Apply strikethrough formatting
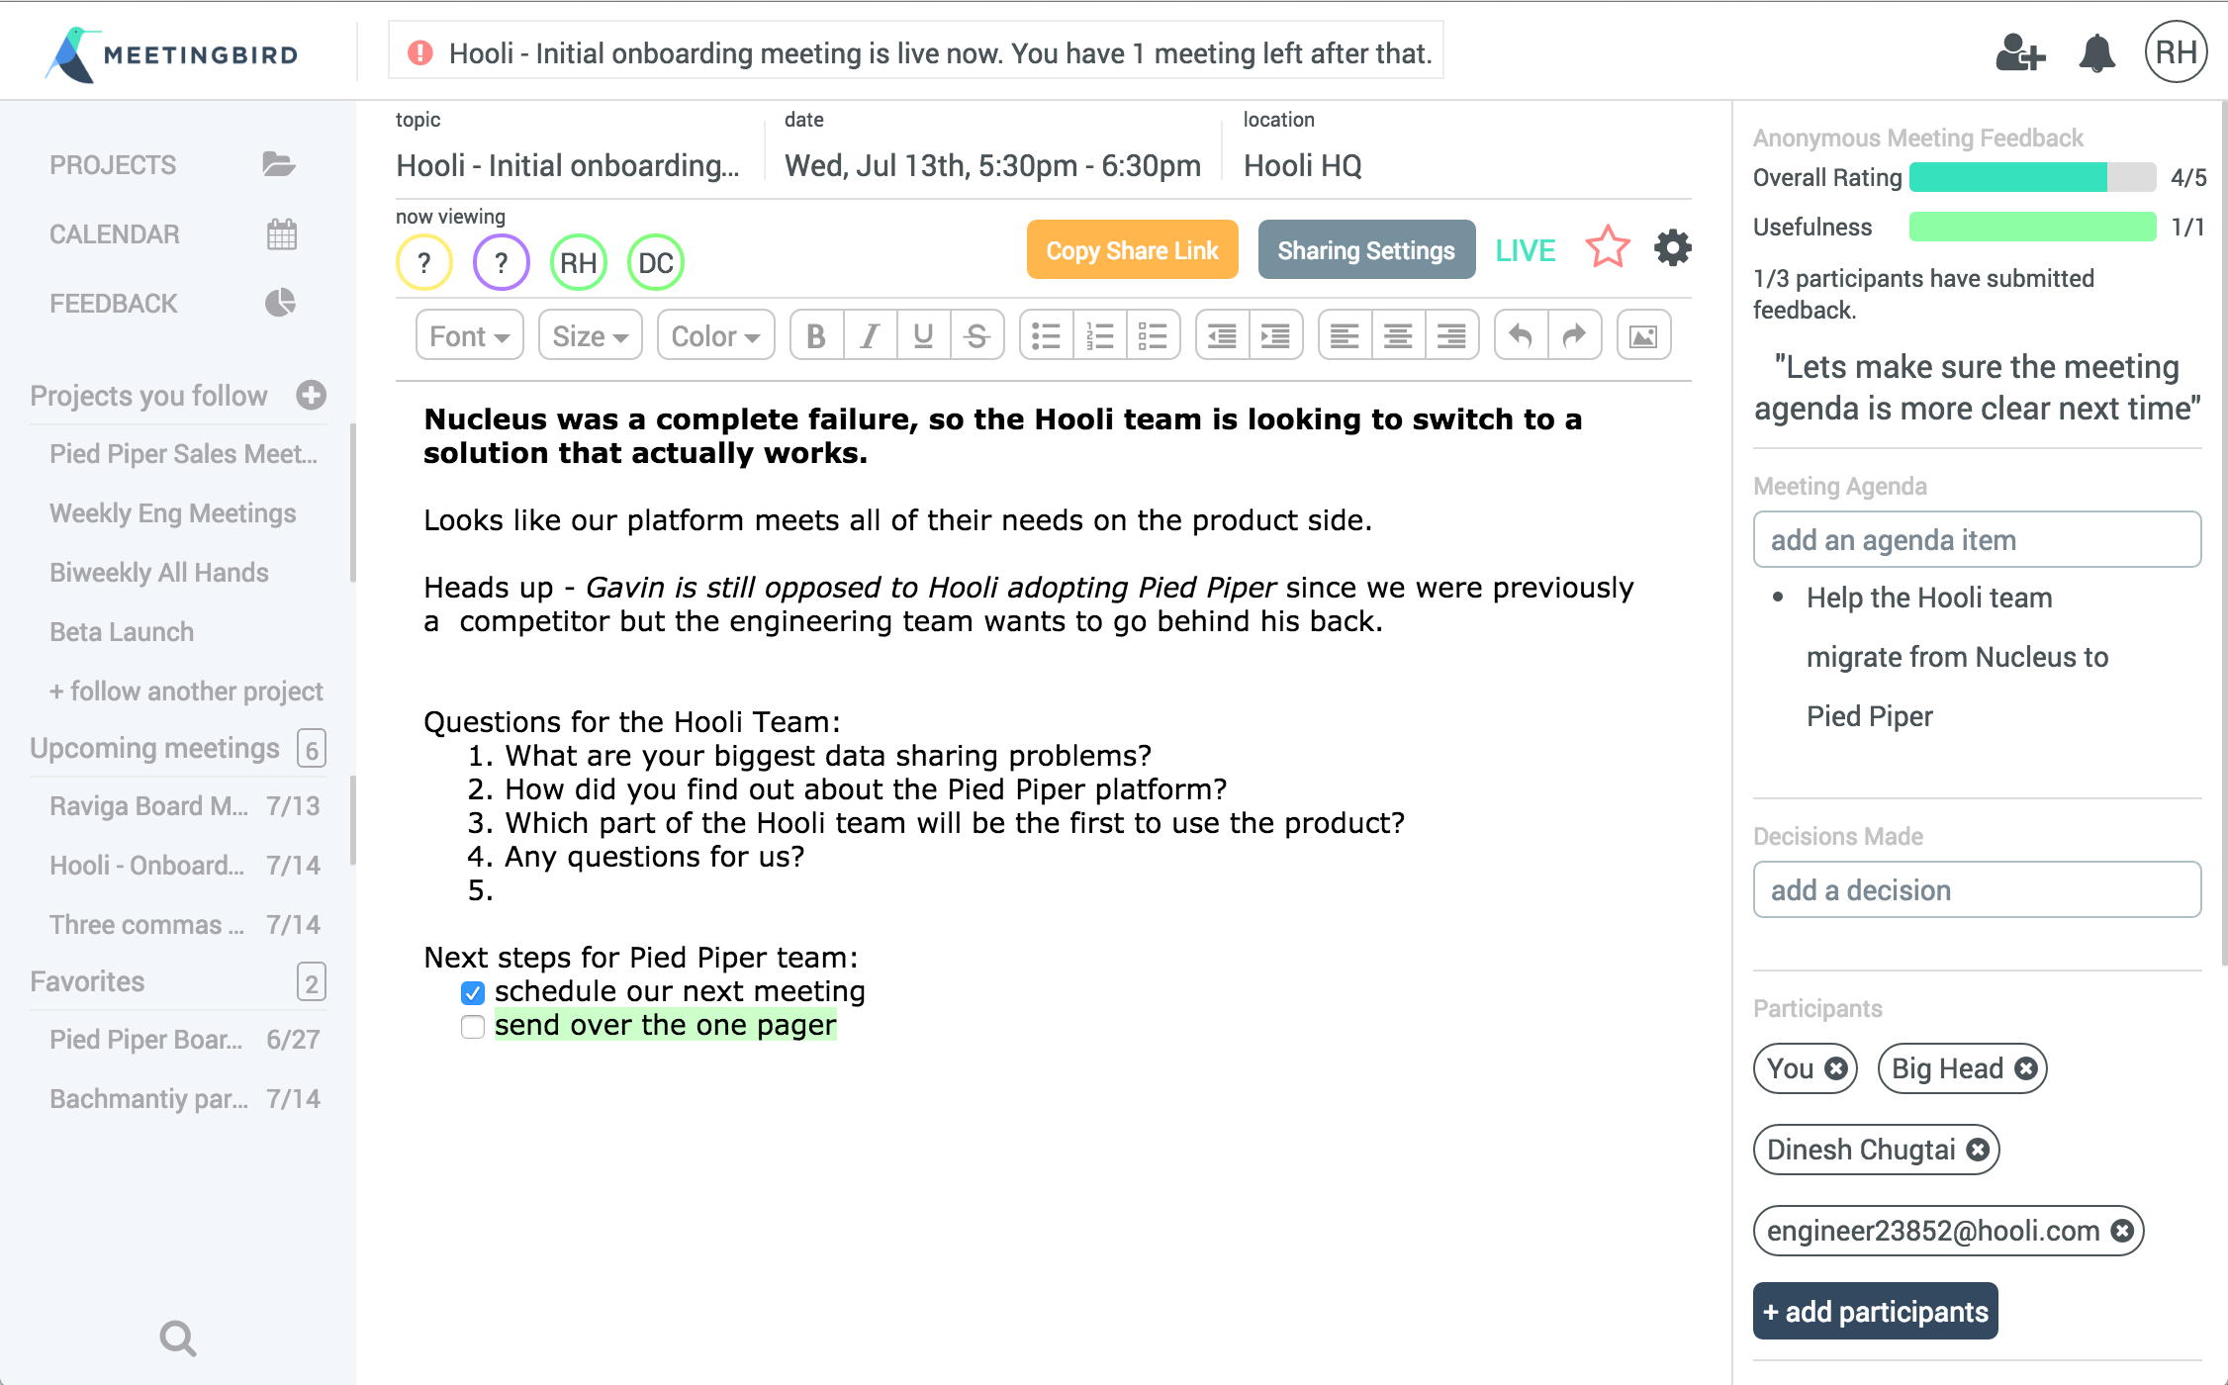The width and height of the screenshot is (2228, 1385). pos(977,336)
